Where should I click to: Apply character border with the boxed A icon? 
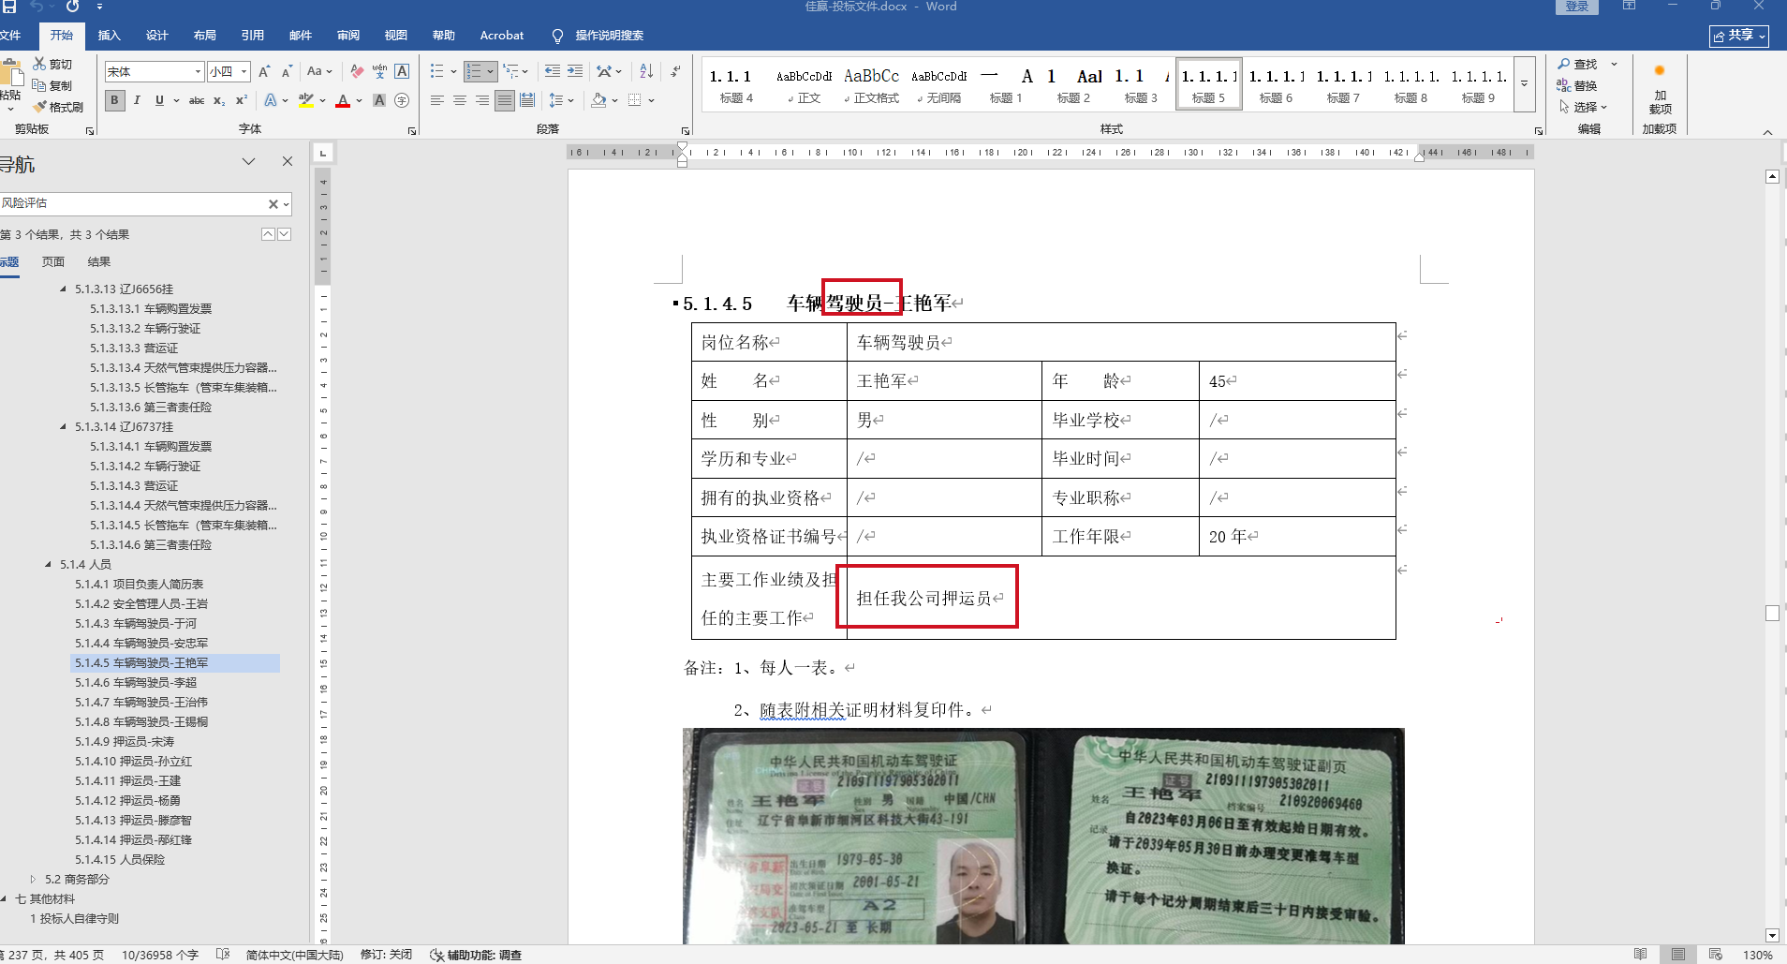pyautogui.click(x=402, y=71)
